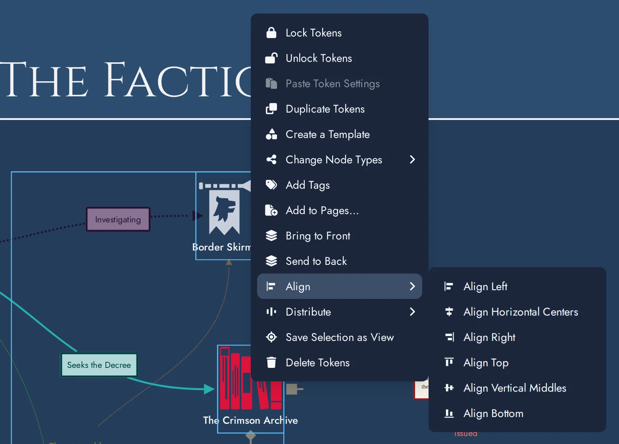Click the Delete Tokens trash icon
619x444 pixels.
tap(271, 363)
